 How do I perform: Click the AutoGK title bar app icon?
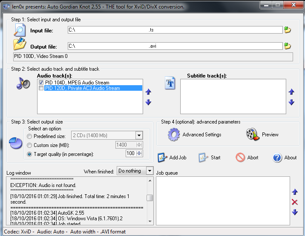point(6,7)
